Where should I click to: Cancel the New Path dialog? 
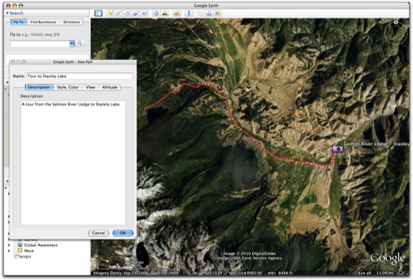tap(98, 233)
